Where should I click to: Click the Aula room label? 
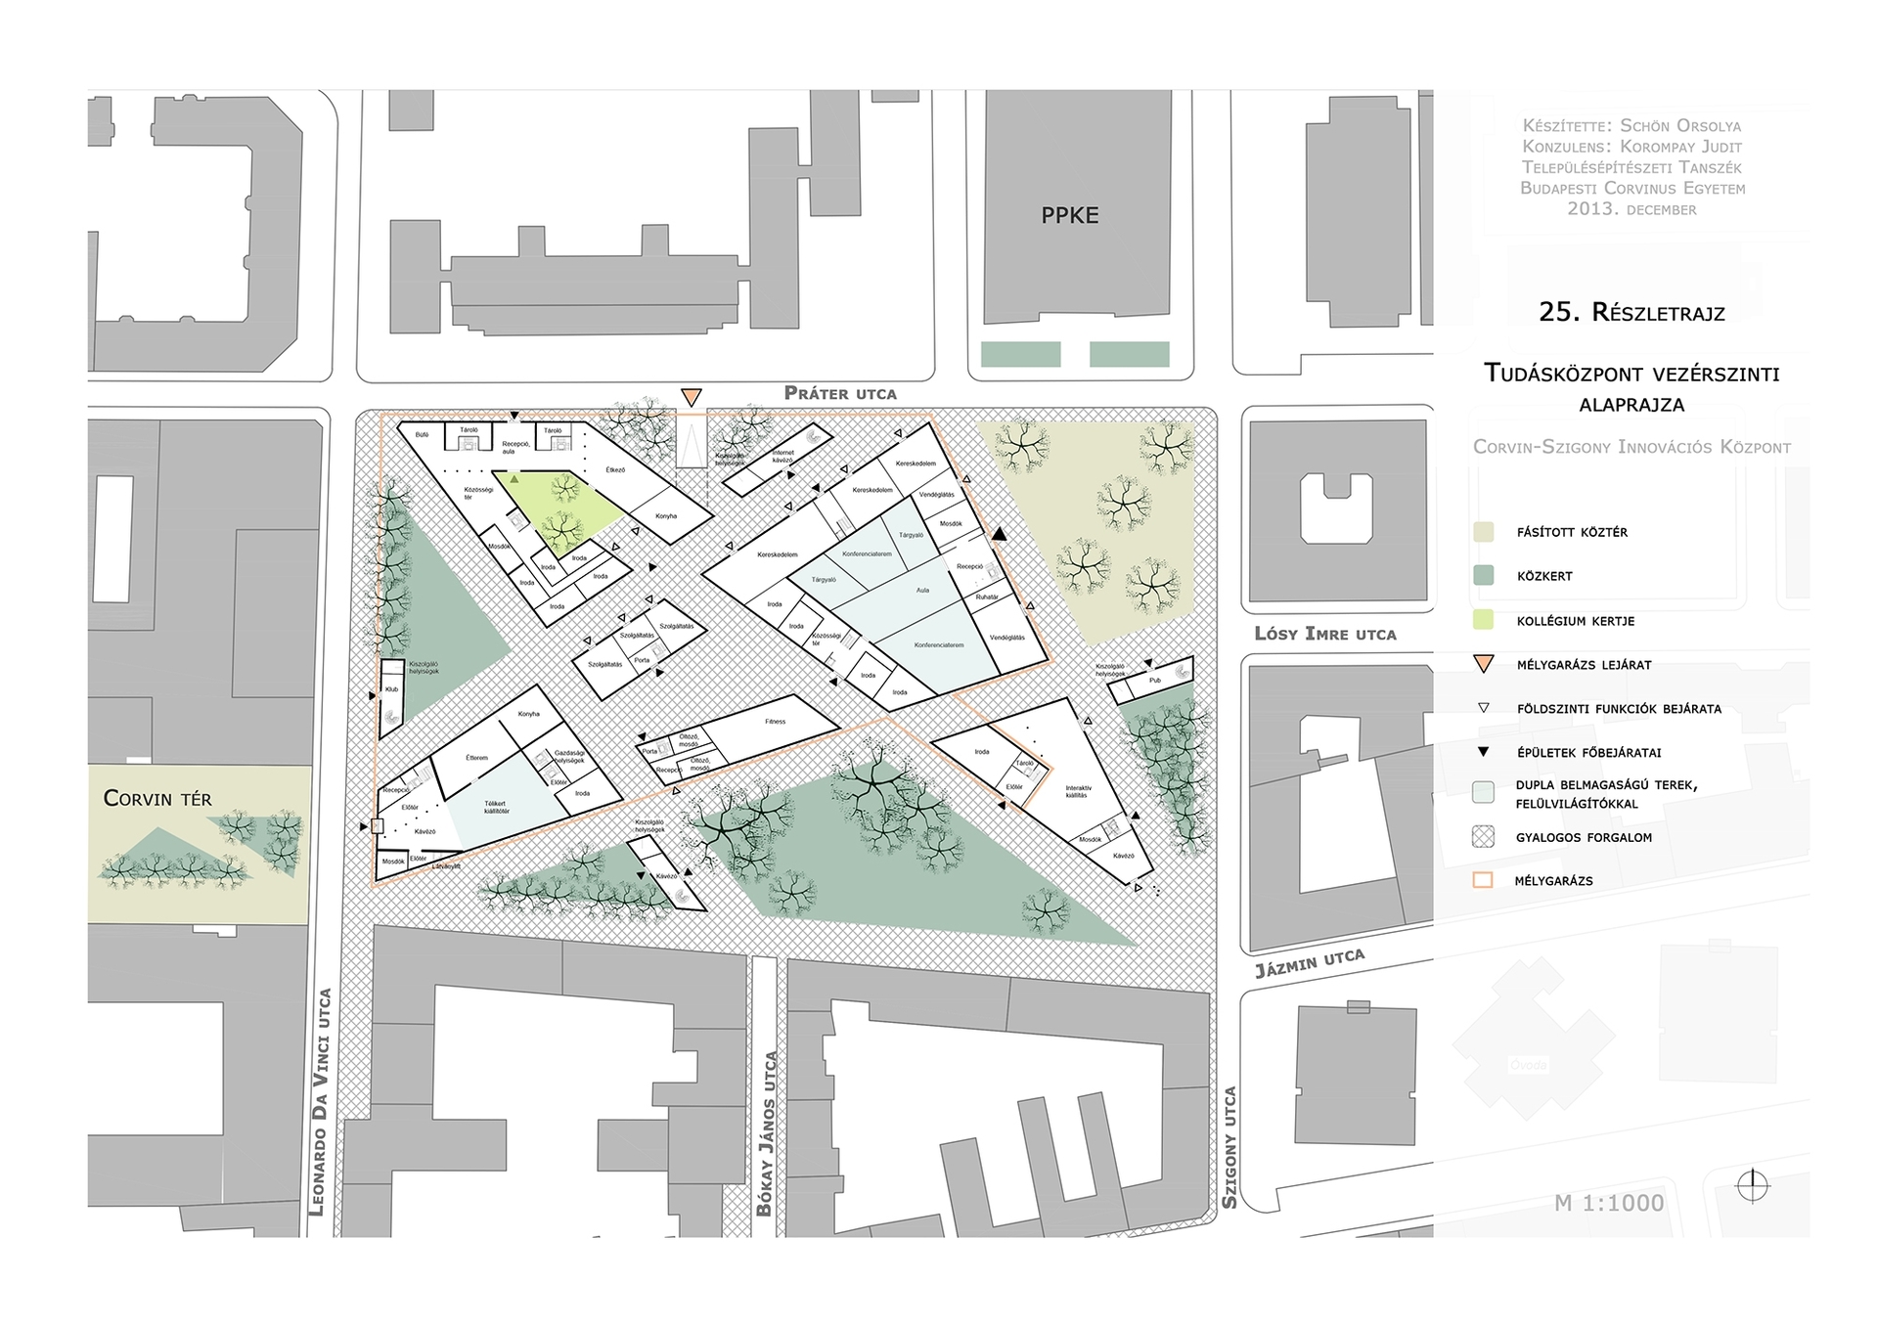(x=922, y=591)
